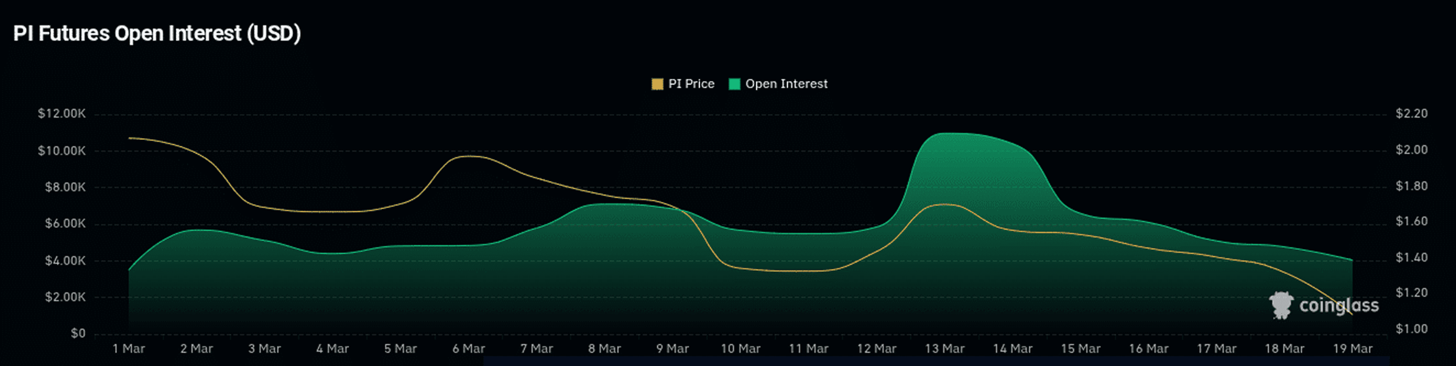Viewport: 1456px width, 366px height.
Task: Select the 3 Mar date label
Action: click(x=265, y=349)
